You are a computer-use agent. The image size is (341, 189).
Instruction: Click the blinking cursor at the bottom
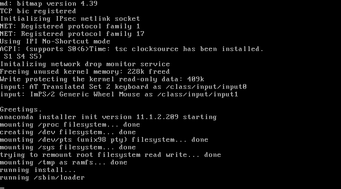click(2, 188)
